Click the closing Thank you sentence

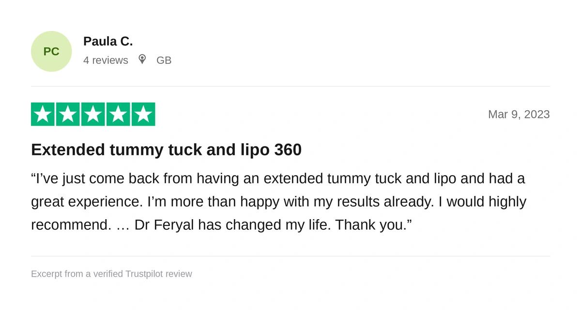click(373, 225)
